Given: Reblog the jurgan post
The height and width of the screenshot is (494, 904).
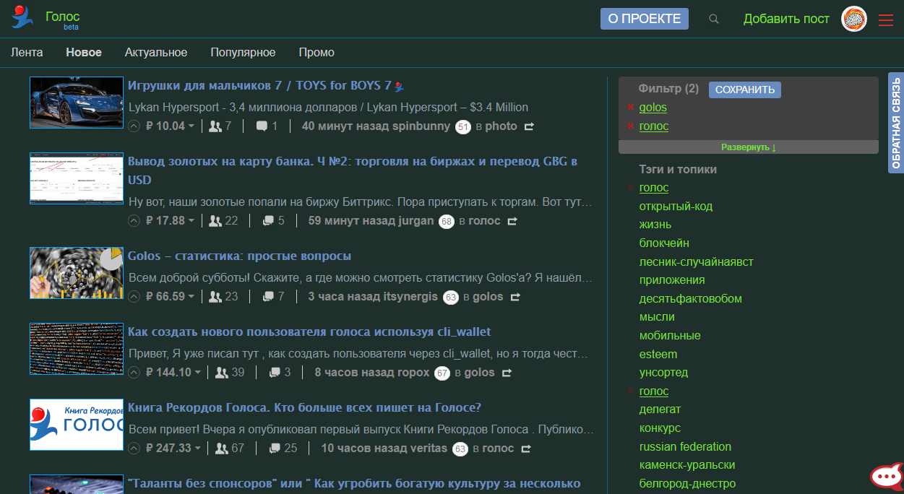Looking at the screenshot, I should (x=512, y=221).
